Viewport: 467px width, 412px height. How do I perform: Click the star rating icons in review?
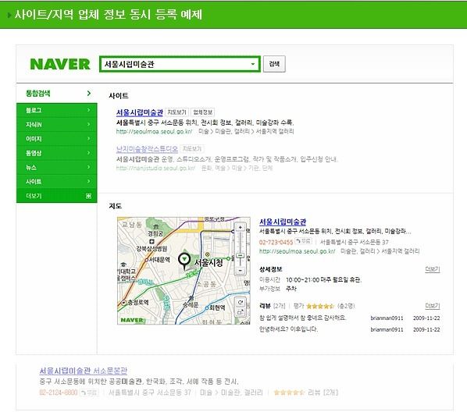coord(320,306)
